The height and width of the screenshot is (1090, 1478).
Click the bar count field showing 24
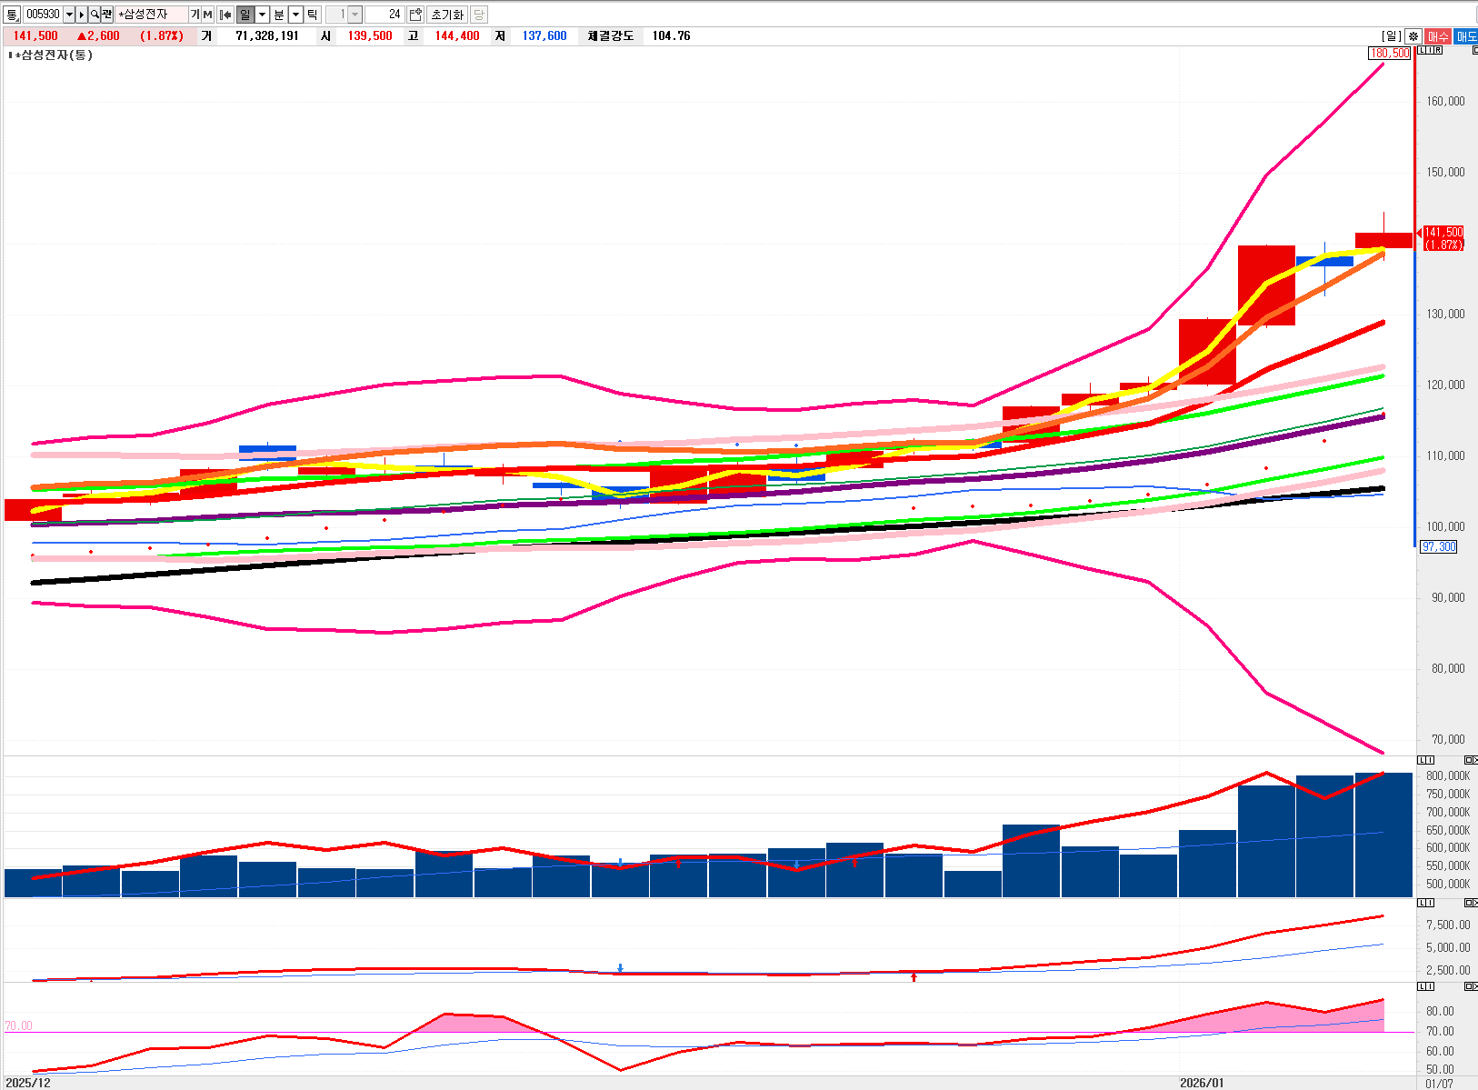pyautogui.click(x=384, y=15)
